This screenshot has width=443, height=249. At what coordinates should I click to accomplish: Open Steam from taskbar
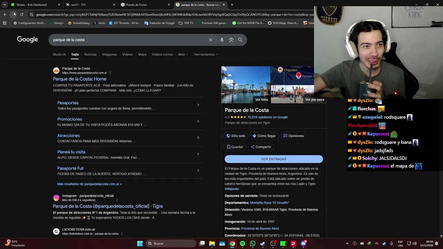(x=263, y=243)
